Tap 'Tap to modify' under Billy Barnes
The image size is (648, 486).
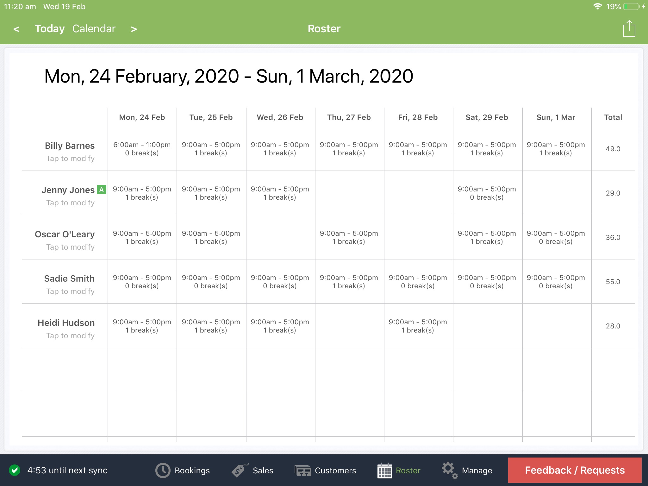70,159
